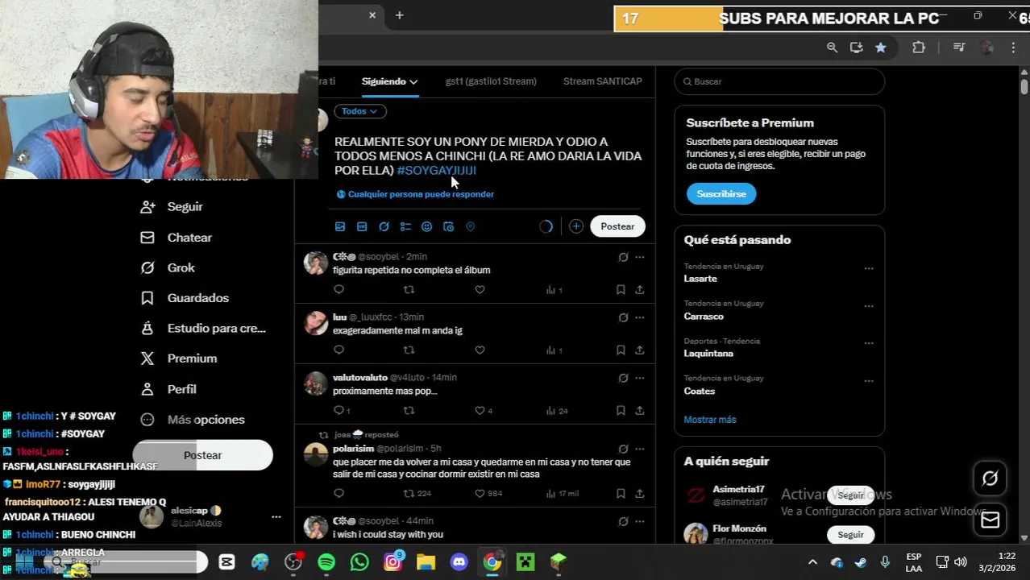Reply to valutovaluto's post

(x=338, y=410)
